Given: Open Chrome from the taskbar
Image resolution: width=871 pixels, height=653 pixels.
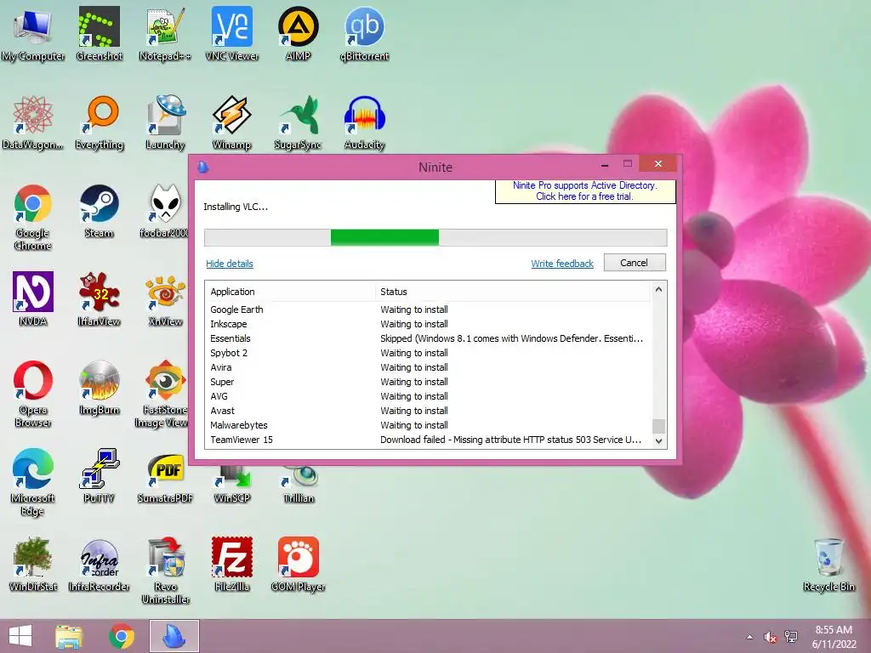Looking at the screenshot, I should [x=121, y=636].
